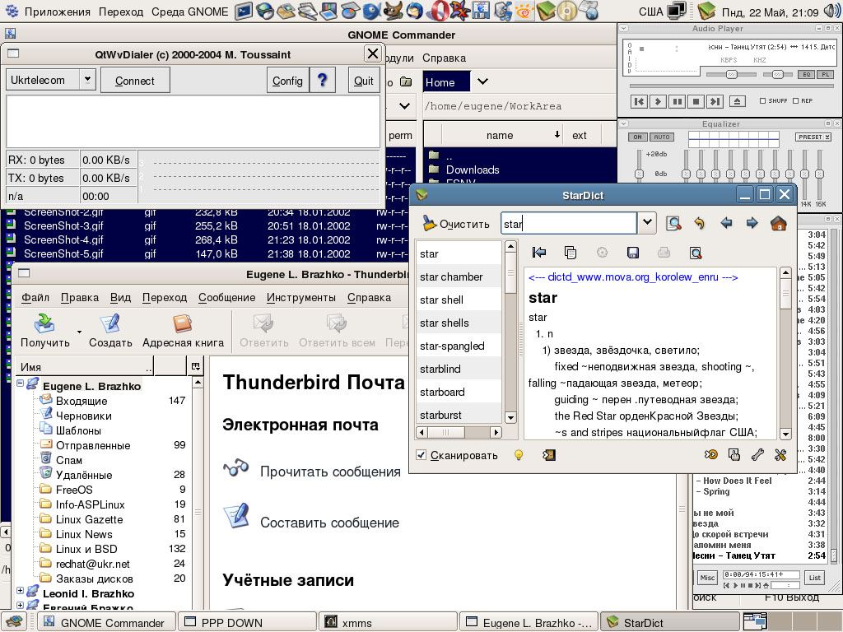Click StarDict's Очистить (clear) broom button
Viewport: 843px width, 632px height.
(456, 224)
